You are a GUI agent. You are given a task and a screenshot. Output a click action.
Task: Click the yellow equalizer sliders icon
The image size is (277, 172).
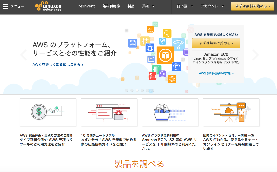pyautogui.click(x=145, y=41)
